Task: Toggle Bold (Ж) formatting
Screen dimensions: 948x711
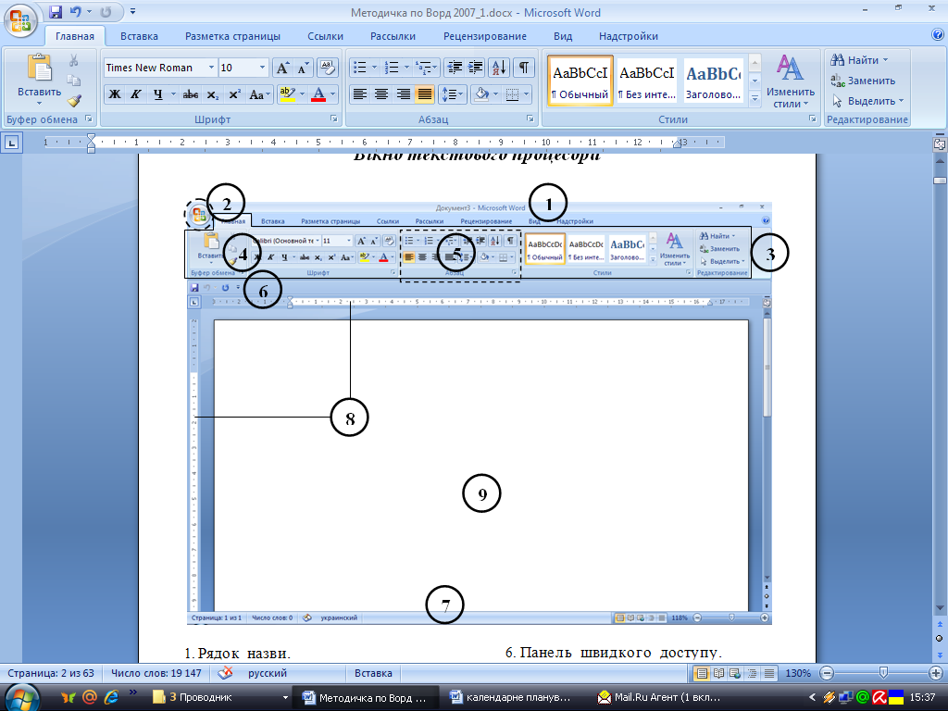Action: pos(115,94)
